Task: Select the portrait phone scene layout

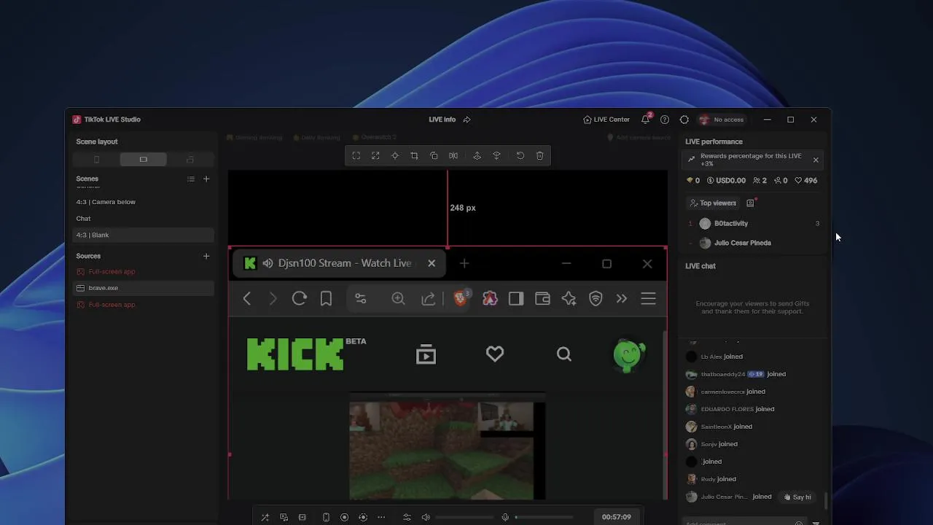Action: coord(96,159)
